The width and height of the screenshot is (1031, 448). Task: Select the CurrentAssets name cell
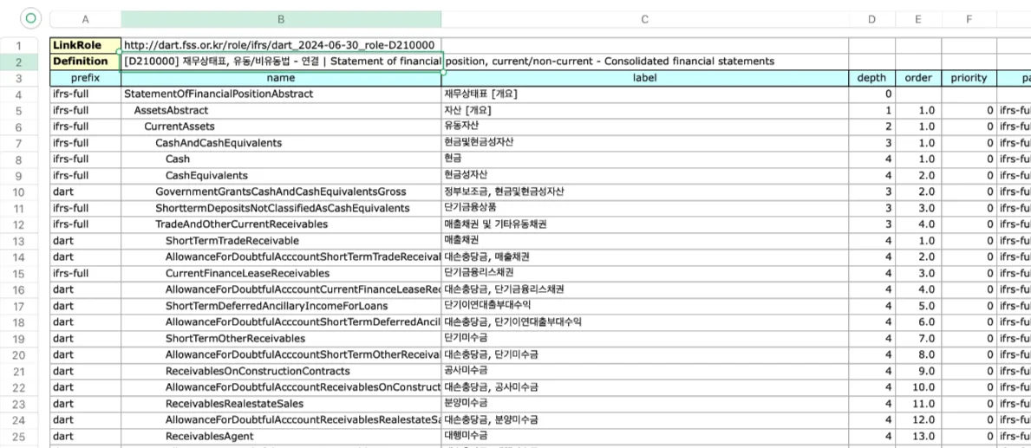pyautogui.click(x=281, y=127)
